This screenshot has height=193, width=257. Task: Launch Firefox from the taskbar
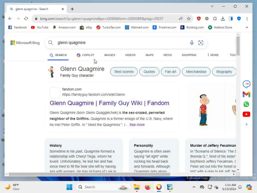tap(148, 187)
